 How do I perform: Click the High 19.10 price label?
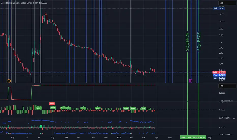click(219, 8)
